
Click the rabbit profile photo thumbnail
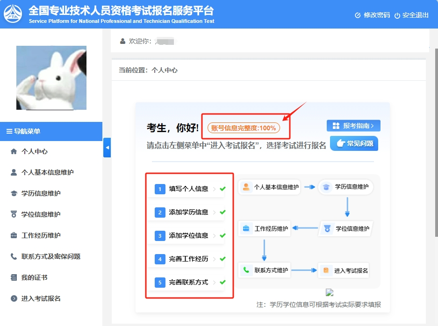point(51,77)
